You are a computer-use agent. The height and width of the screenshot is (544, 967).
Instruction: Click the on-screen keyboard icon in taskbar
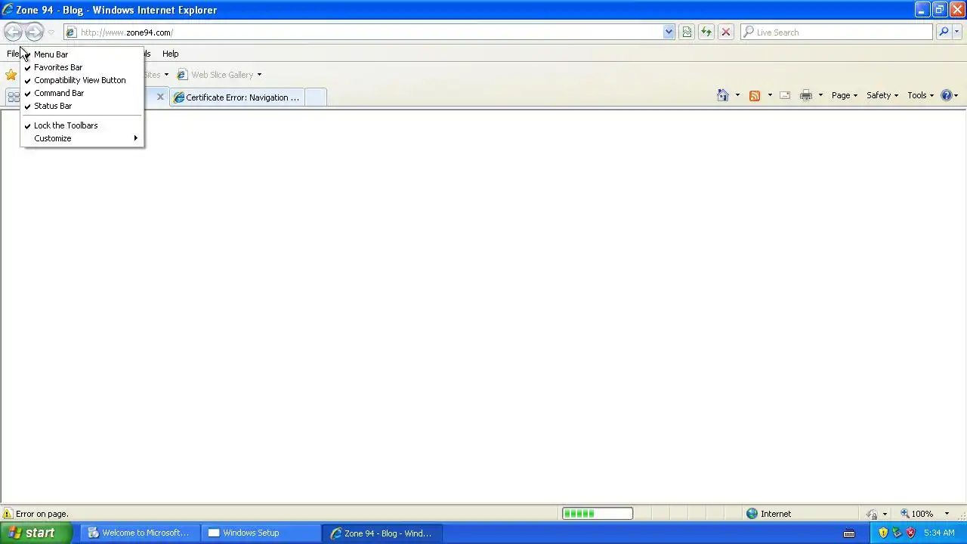[849, 533]
